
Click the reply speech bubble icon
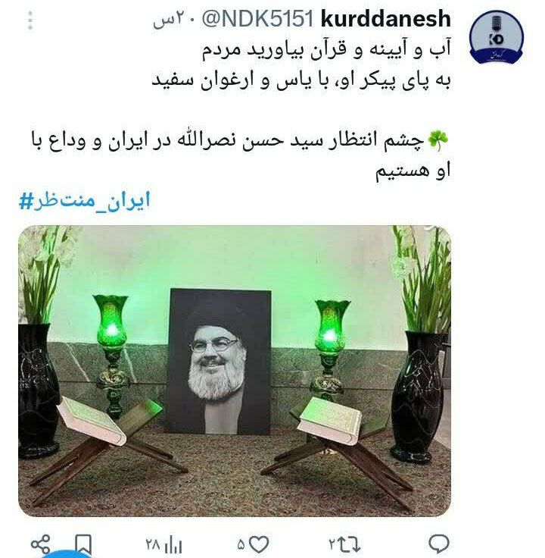tap(439, 544)
